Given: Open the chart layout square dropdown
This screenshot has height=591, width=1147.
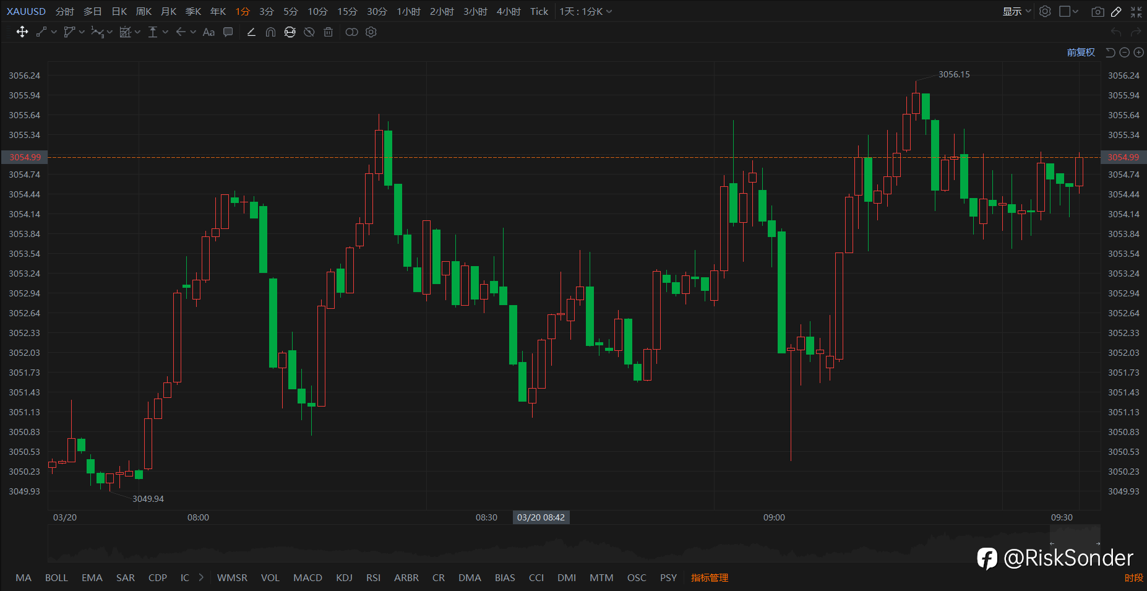Looking at the screenshot, I should [1068, 12].
